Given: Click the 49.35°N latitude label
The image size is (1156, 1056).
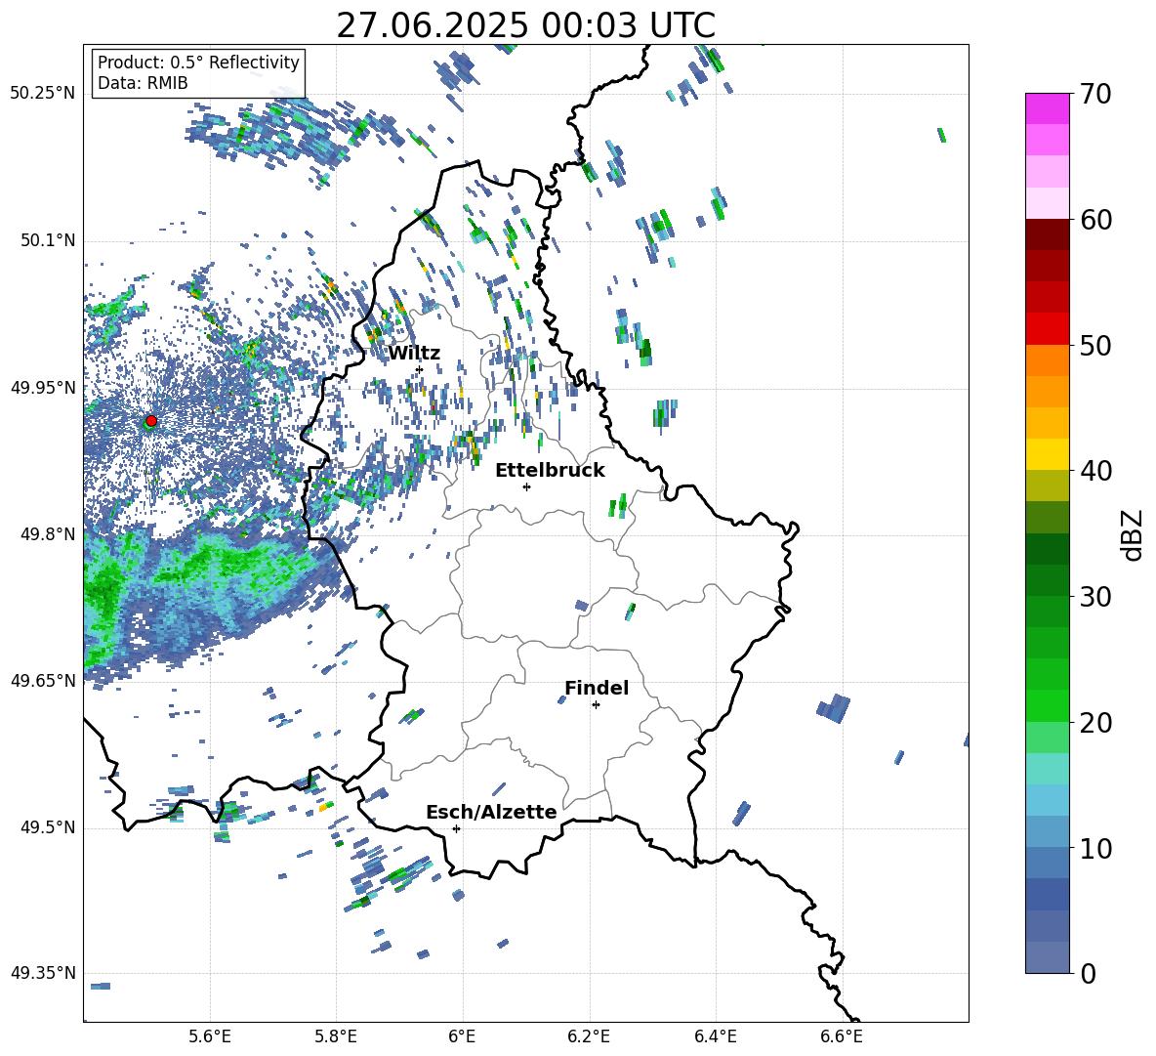Looking at the screenshot, I should pos(43,973).
